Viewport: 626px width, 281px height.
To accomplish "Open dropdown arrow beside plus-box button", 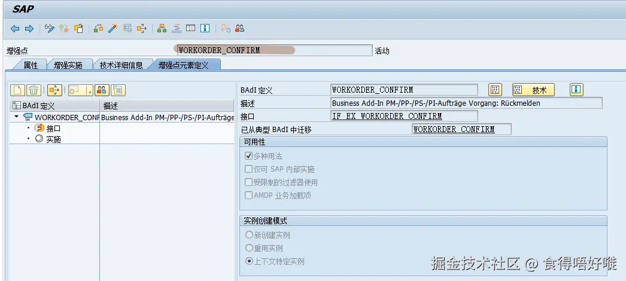I will [x=90, y=90].
